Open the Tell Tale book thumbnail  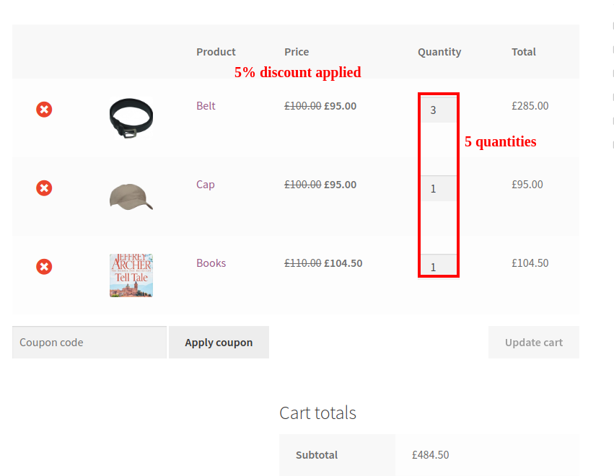click(131, 276)
